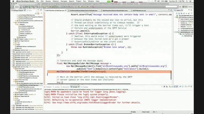Select the Outline view tab
Image resolution: width=204 pixels, height=114 pixels.
point(178,10)
